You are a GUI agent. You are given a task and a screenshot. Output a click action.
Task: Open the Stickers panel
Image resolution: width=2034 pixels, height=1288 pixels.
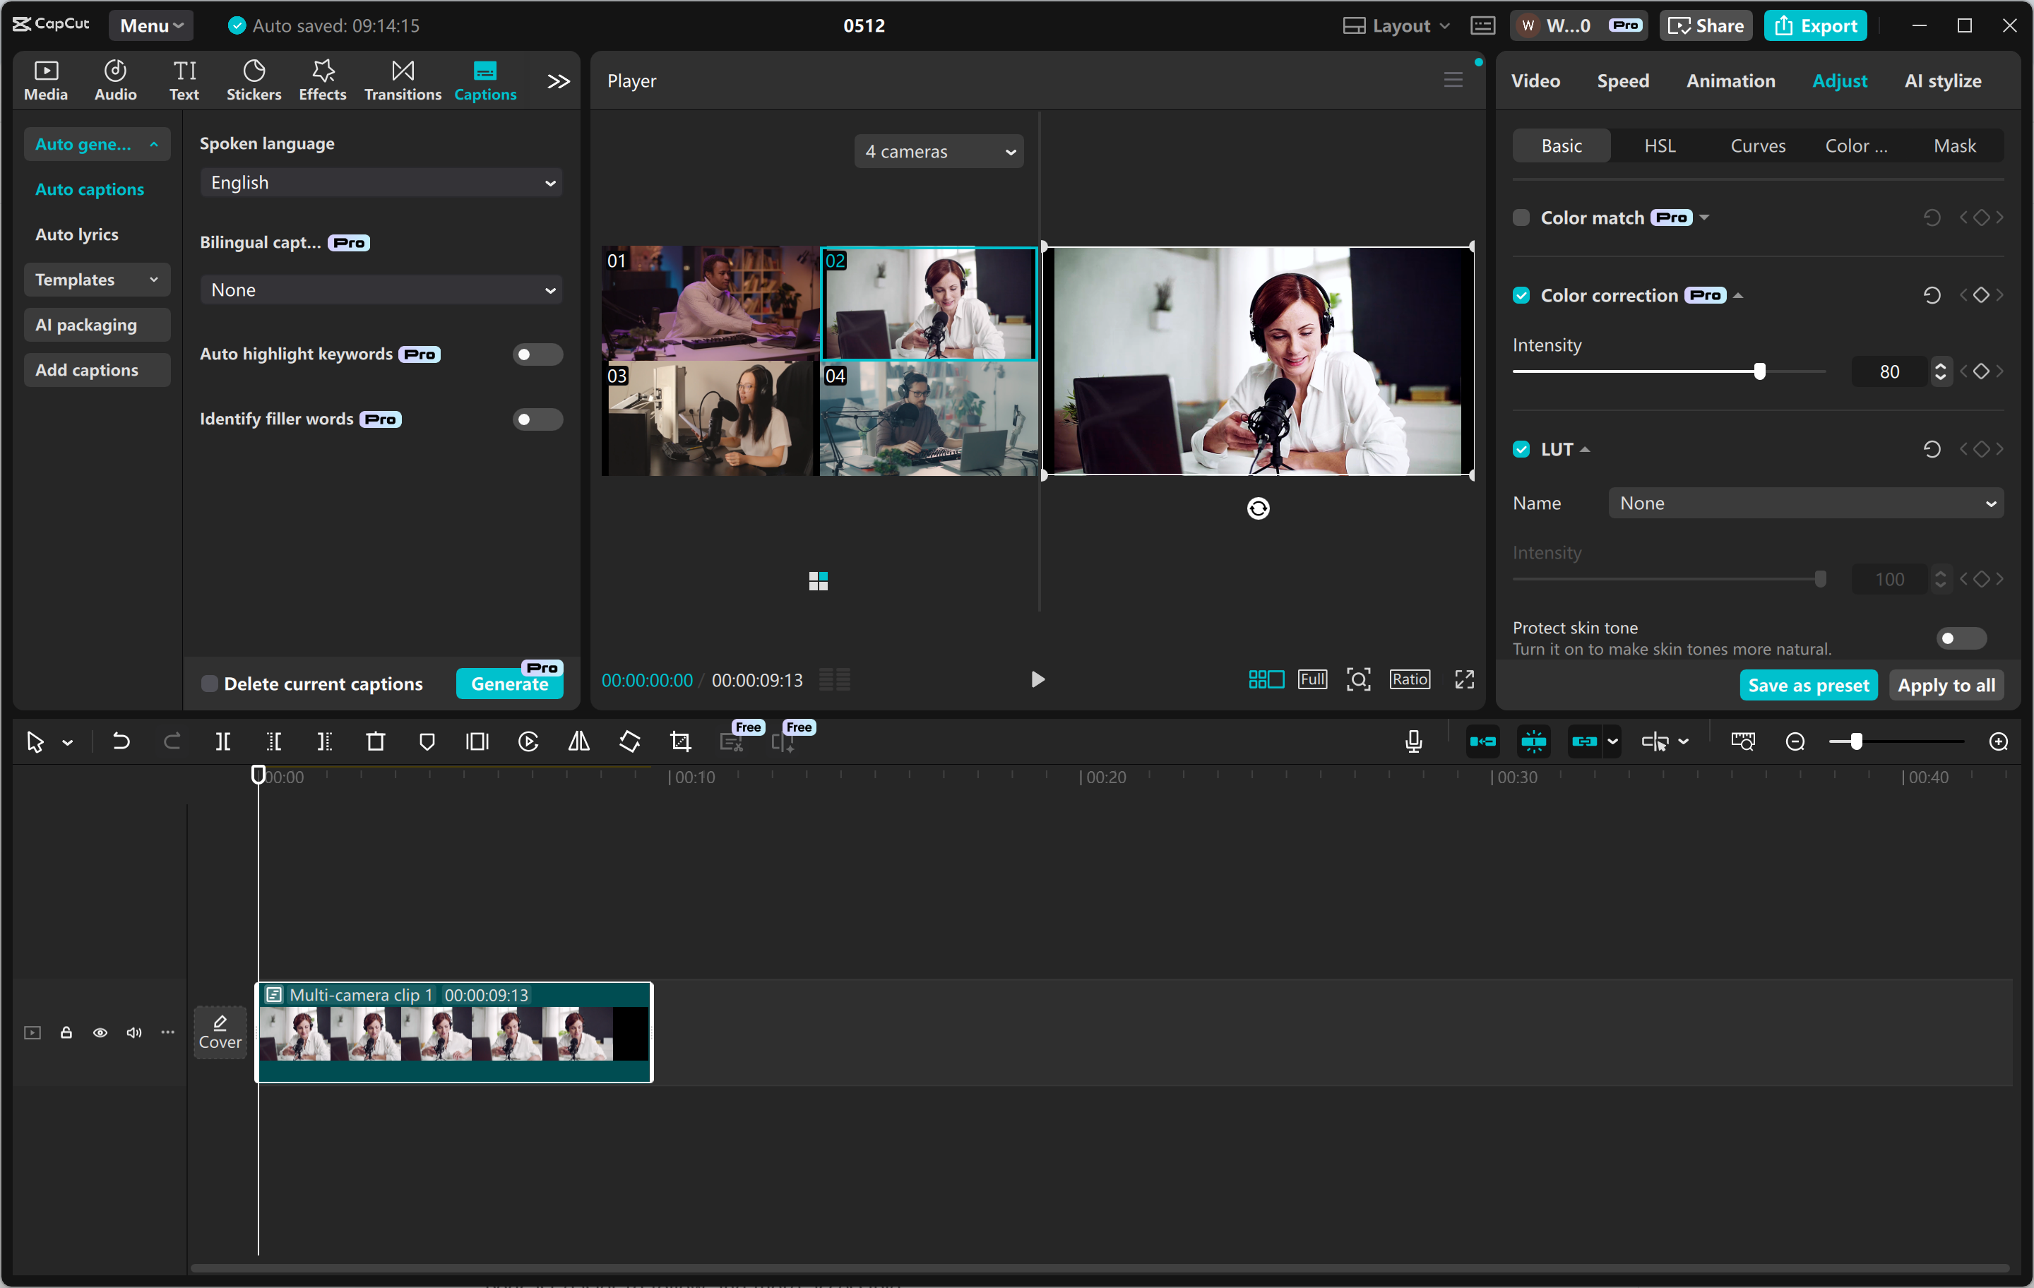[254, 79]
